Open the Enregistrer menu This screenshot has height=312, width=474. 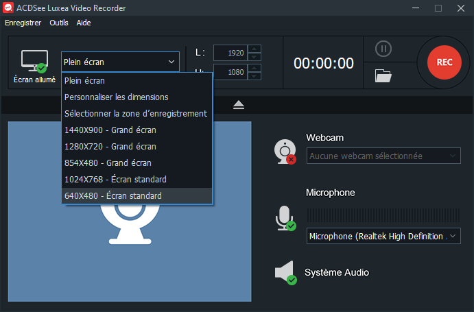point(23,23)
